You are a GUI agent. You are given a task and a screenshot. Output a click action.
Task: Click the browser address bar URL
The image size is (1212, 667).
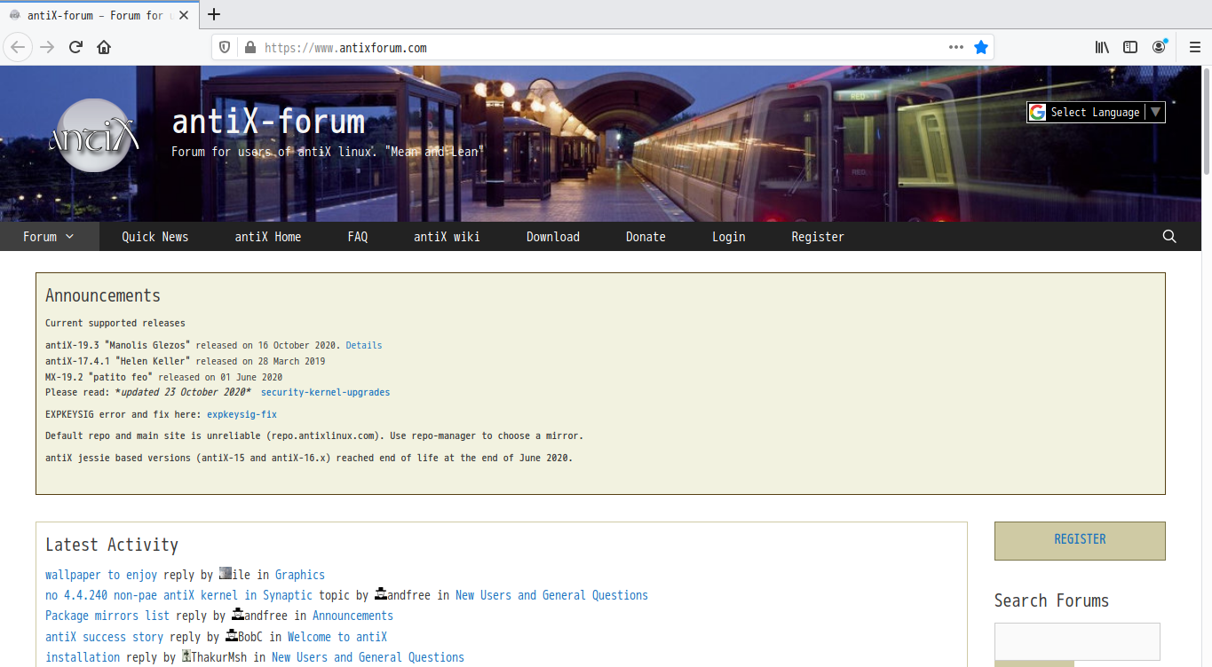(x=346, y=48)
